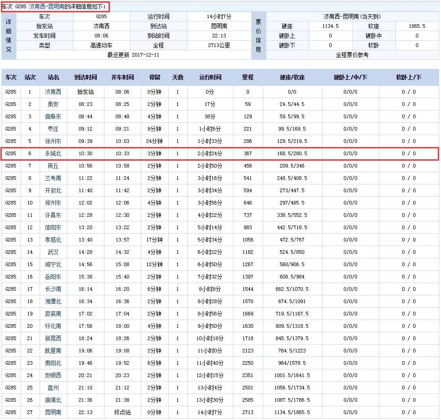Open the 商丘 station link
441x420 pixels.
(53, 166)
